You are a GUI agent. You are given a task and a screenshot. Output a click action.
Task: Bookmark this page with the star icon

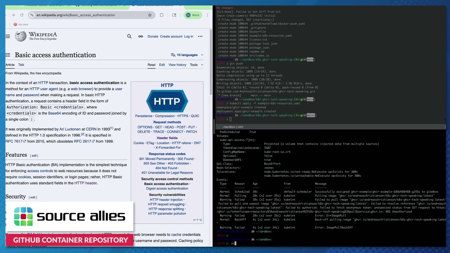coord(150,15)
